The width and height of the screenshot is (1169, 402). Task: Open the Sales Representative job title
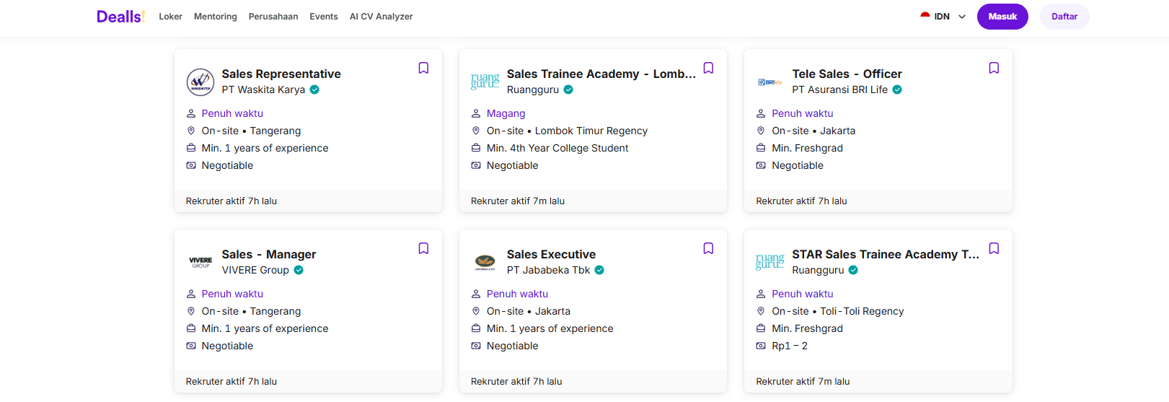[281, 74]
